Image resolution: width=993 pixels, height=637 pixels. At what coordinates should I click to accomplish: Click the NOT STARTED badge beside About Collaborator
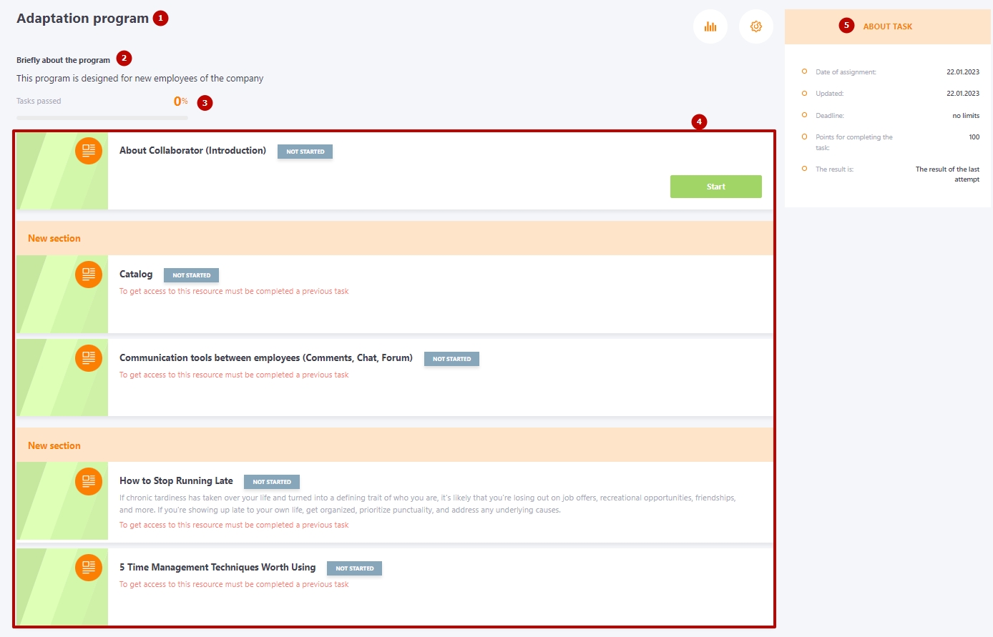[305, 152]
